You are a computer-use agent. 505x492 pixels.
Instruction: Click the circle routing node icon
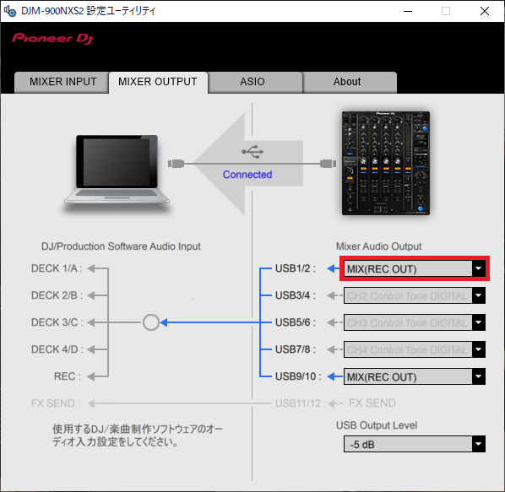151,322
